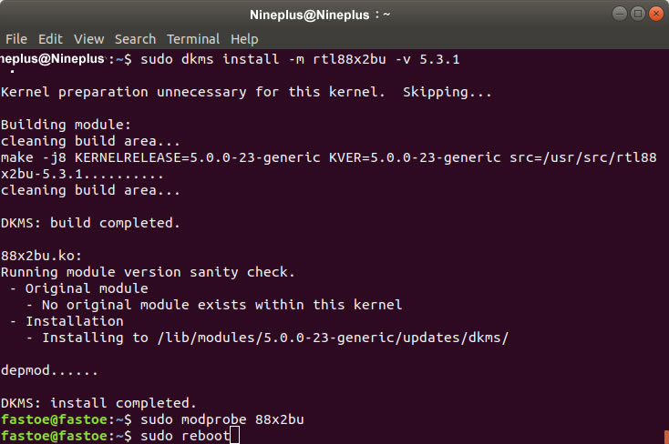Click the sudo modprobe 88x2bu command line
The height and width of the screenshot is (444, 669).
point(221,419)
